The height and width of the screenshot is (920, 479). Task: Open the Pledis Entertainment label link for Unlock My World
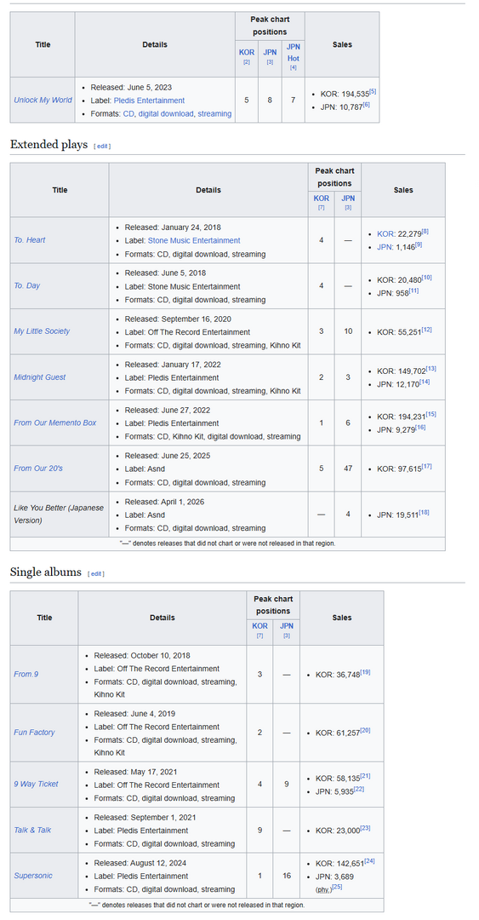tap(149, 101)
